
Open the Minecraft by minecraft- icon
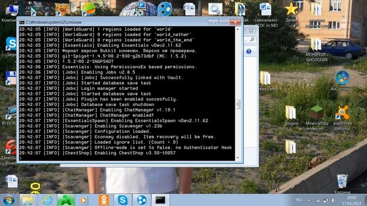tap(317, 112)
